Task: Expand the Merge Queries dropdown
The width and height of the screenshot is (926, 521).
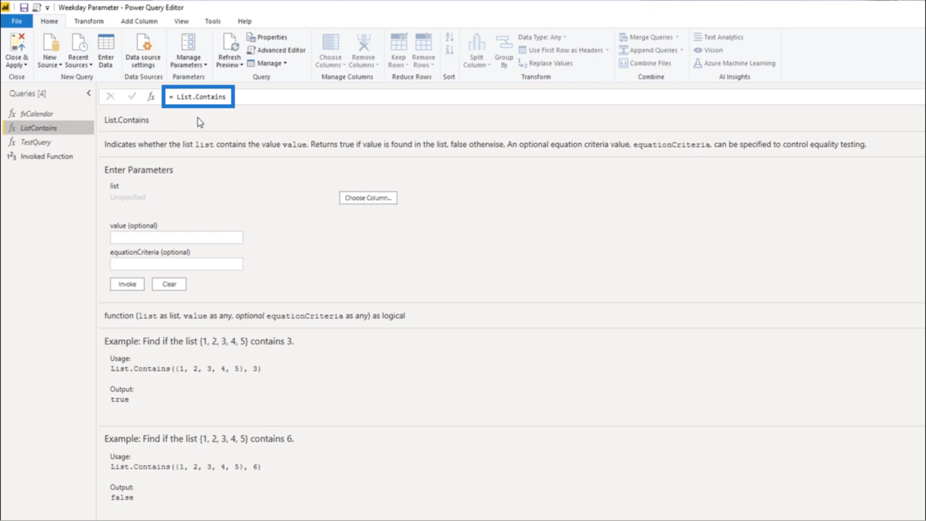Action: [677, 37]
